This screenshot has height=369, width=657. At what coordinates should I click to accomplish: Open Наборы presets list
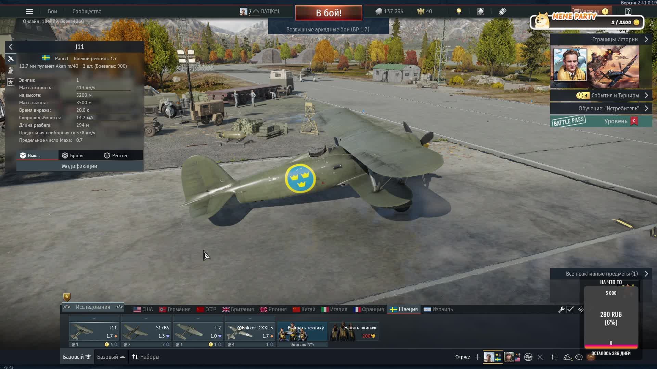click(x=146, y=357)
